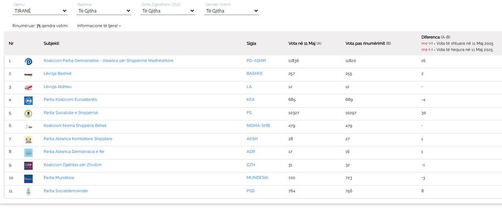Click the Nr column header

[11, 43]
